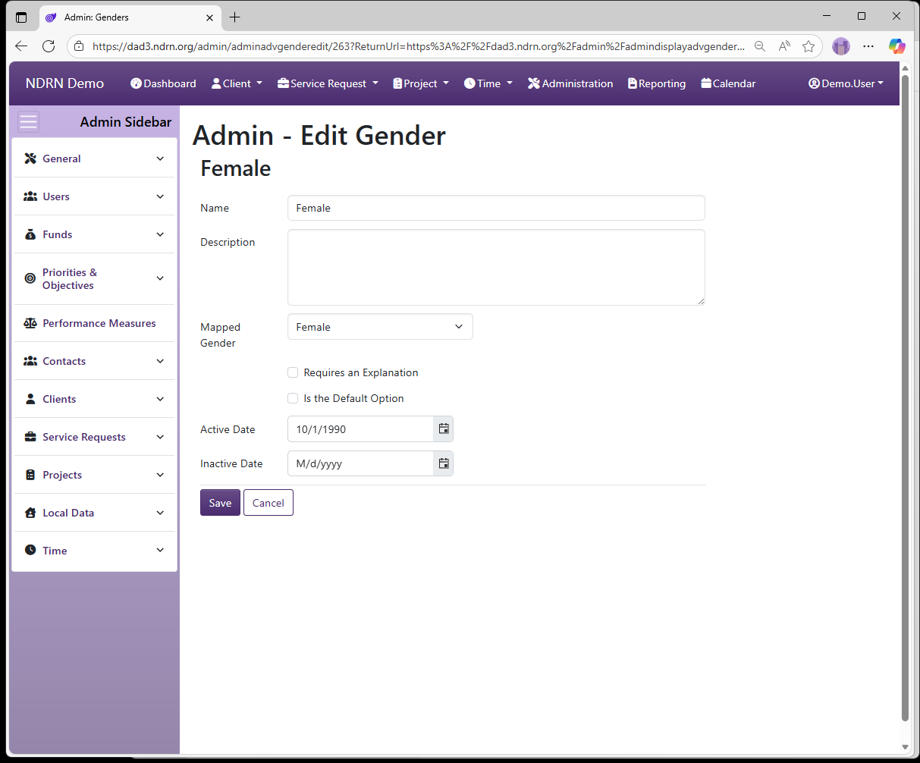The width and height of the screenshot is (920, 763).
Task: Click the Users group icon in sidebar
Action: pos(30,196)
